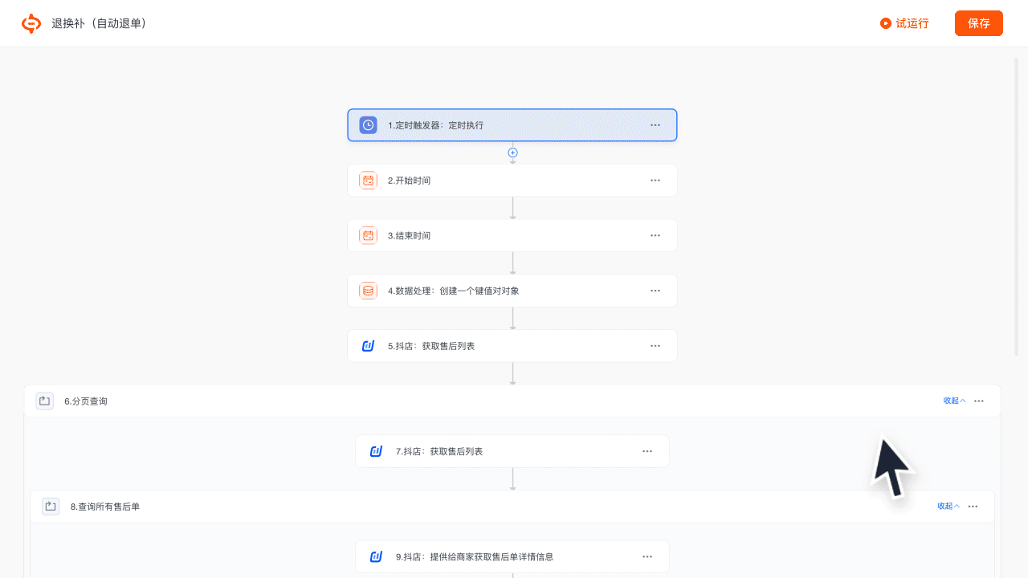Click the 试运行 test run button
The width and height of the screenshot is (1028, 578).
[904, 23]
